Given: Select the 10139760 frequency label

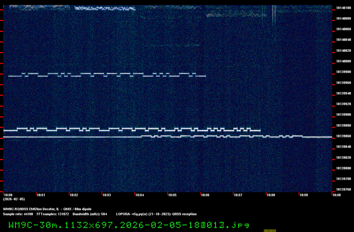Looking at the screenshot, I should pos(343,190).
